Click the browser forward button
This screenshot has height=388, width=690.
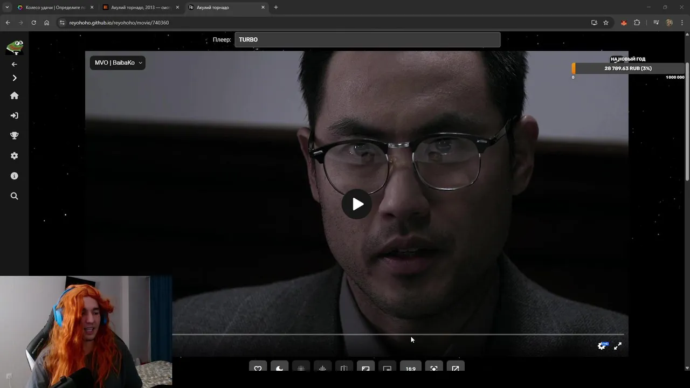coord(20,23)
